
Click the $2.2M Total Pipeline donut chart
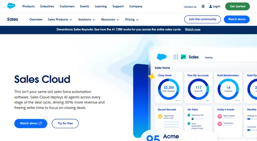(168, 89)
